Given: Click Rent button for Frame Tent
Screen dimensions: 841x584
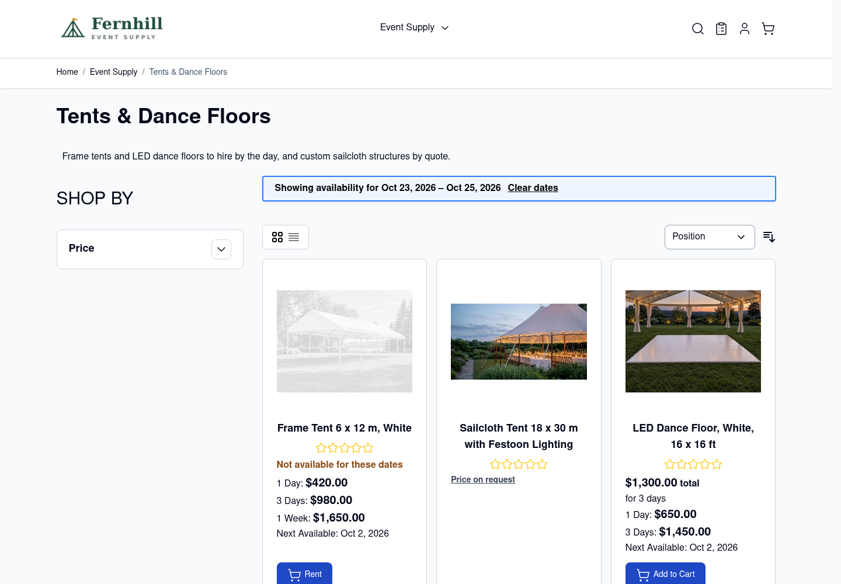Looking at the screenshot, I should pyautogui.click(x=304, y=573).
